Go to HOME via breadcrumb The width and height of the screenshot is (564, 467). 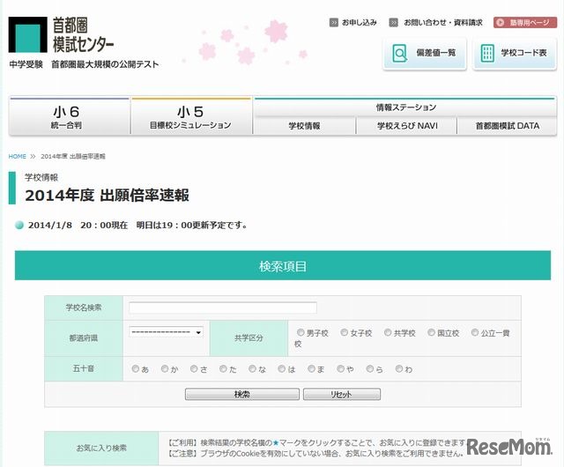pos(18,157)
